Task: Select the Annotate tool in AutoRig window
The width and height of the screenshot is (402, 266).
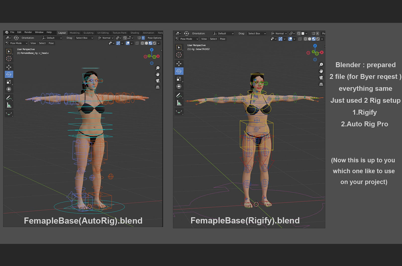Action: [x=9, y=98]
